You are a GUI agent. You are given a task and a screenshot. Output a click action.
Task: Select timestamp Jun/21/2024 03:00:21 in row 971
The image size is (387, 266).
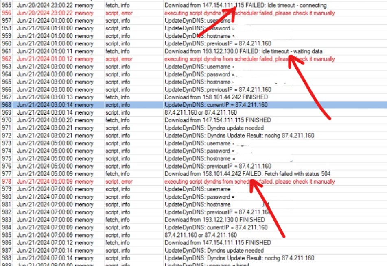click(45, 128)
